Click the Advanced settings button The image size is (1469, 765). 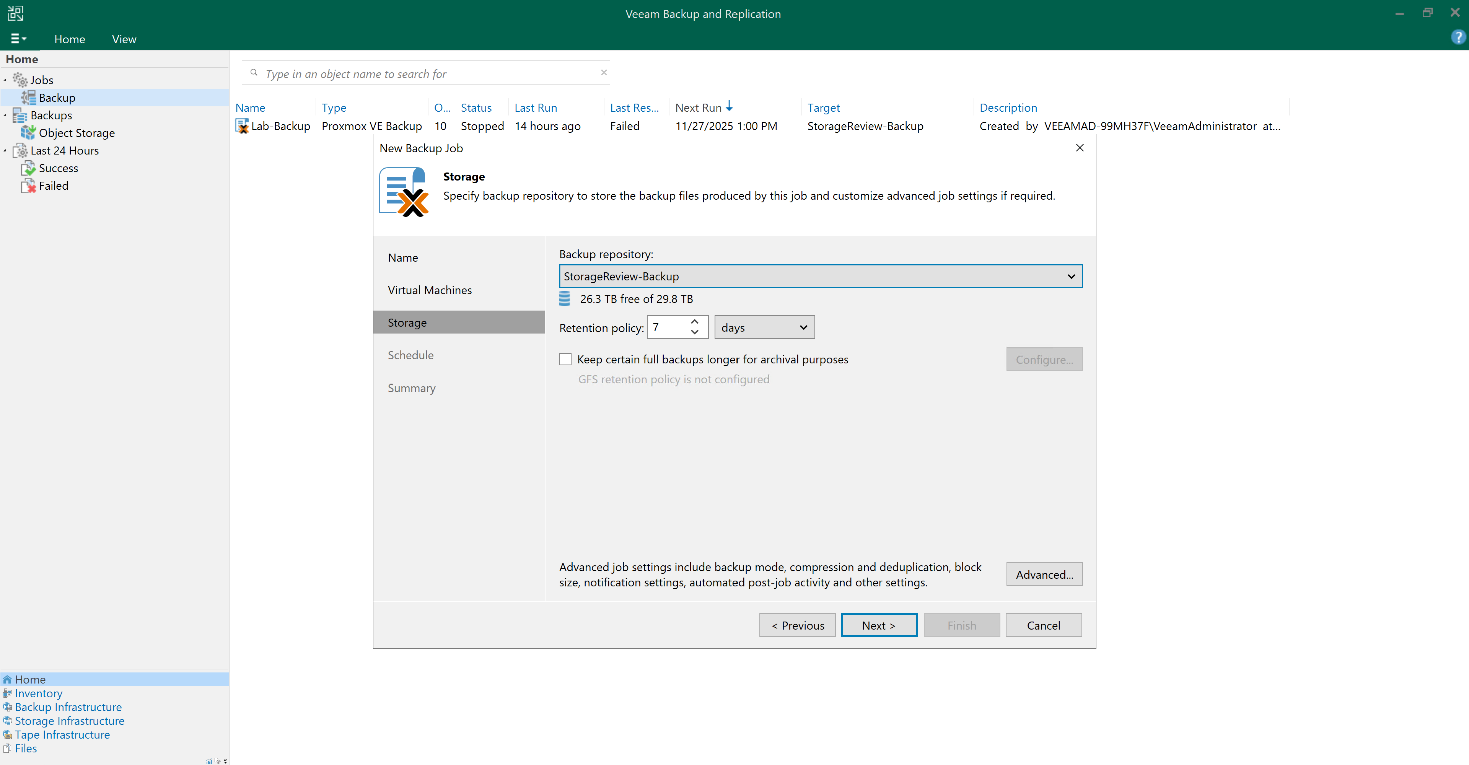tap(1044, 574)
